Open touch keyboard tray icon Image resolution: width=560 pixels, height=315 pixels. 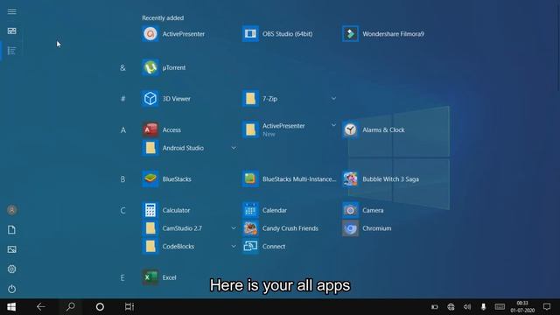[x=500, y=307]
